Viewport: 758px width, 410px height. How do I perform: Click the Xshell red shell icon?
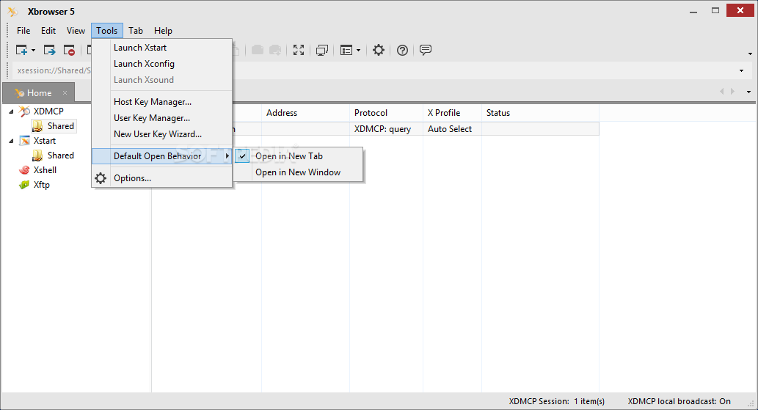(x=24, y=170)
